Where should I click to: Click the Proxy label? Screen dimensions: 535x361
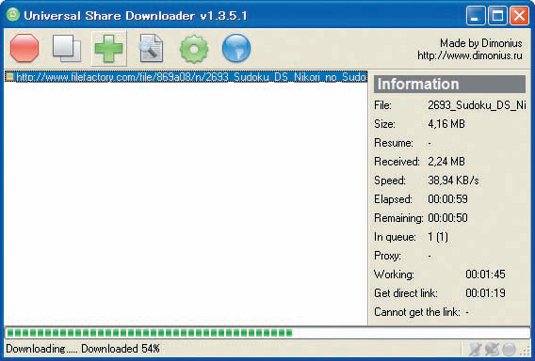[388, 256]
